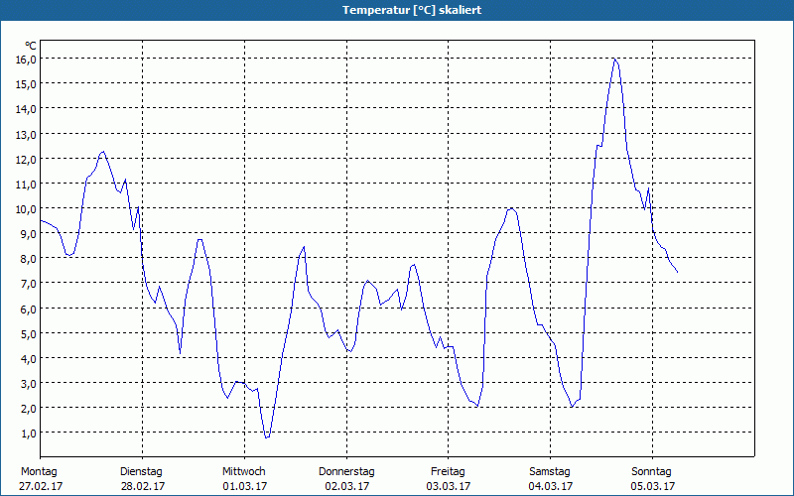The image size is (794, 496).
Task: Click the 28.02.17 date label
Action: (143, 486)
